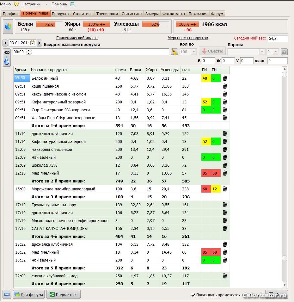Open the calendar date picker icon

(x=33, y=43)
